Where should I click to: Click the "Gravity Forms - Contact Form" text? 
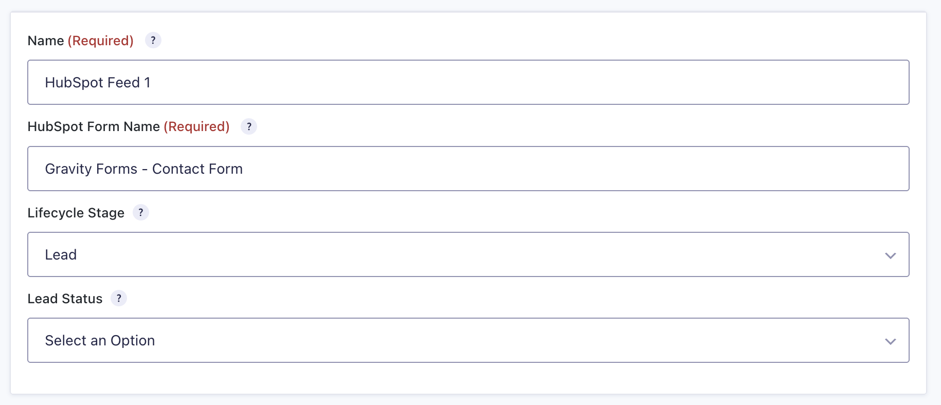coord(144,169)
